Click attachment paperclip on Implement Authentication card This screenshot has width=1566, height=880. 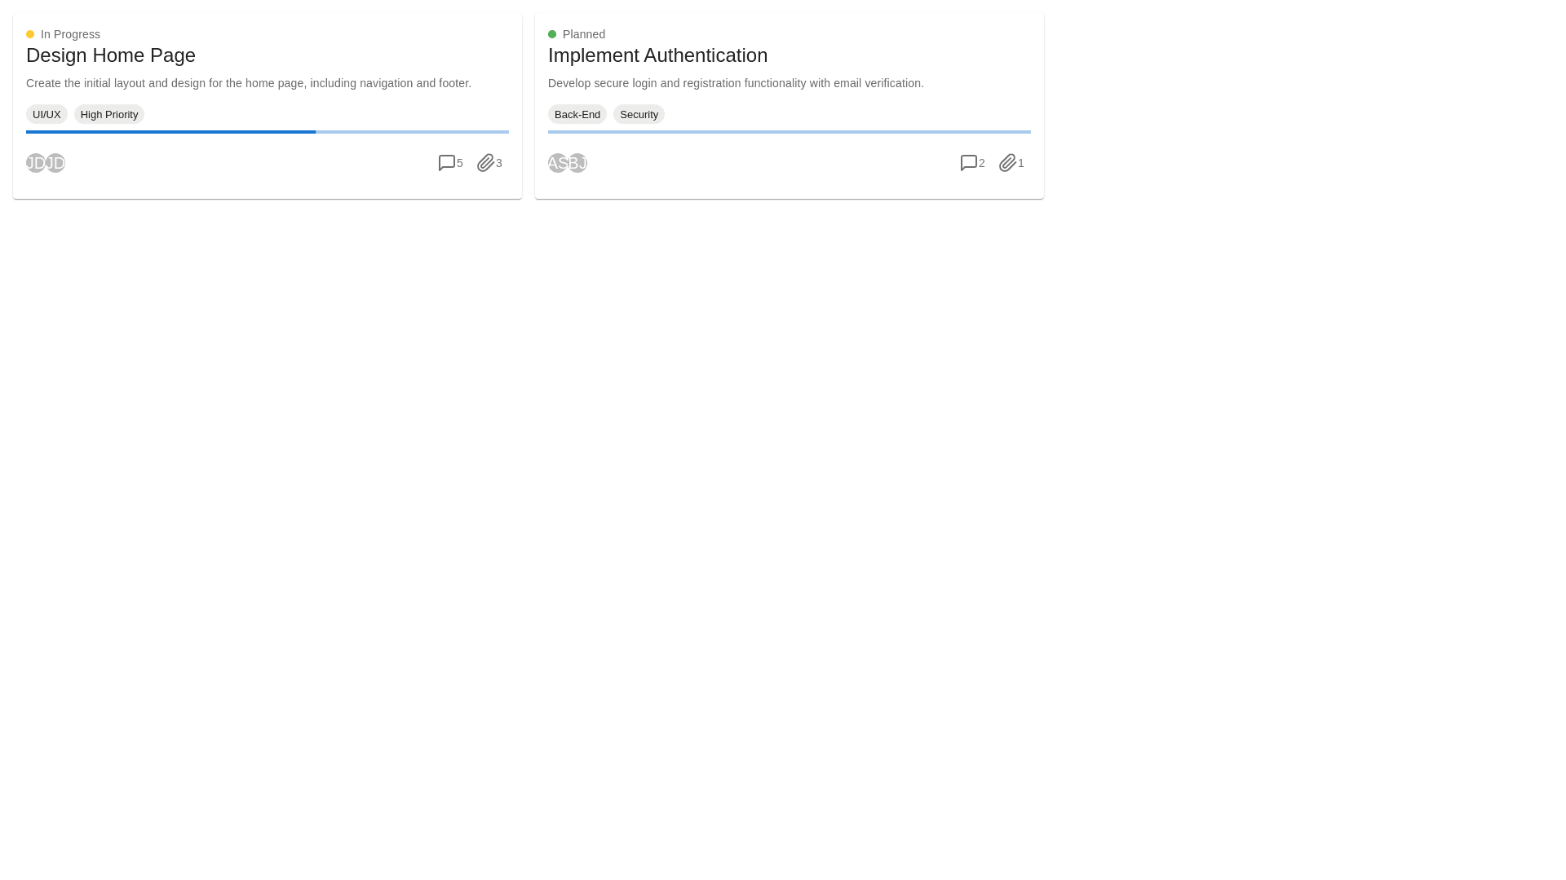tap(1007, 163)
